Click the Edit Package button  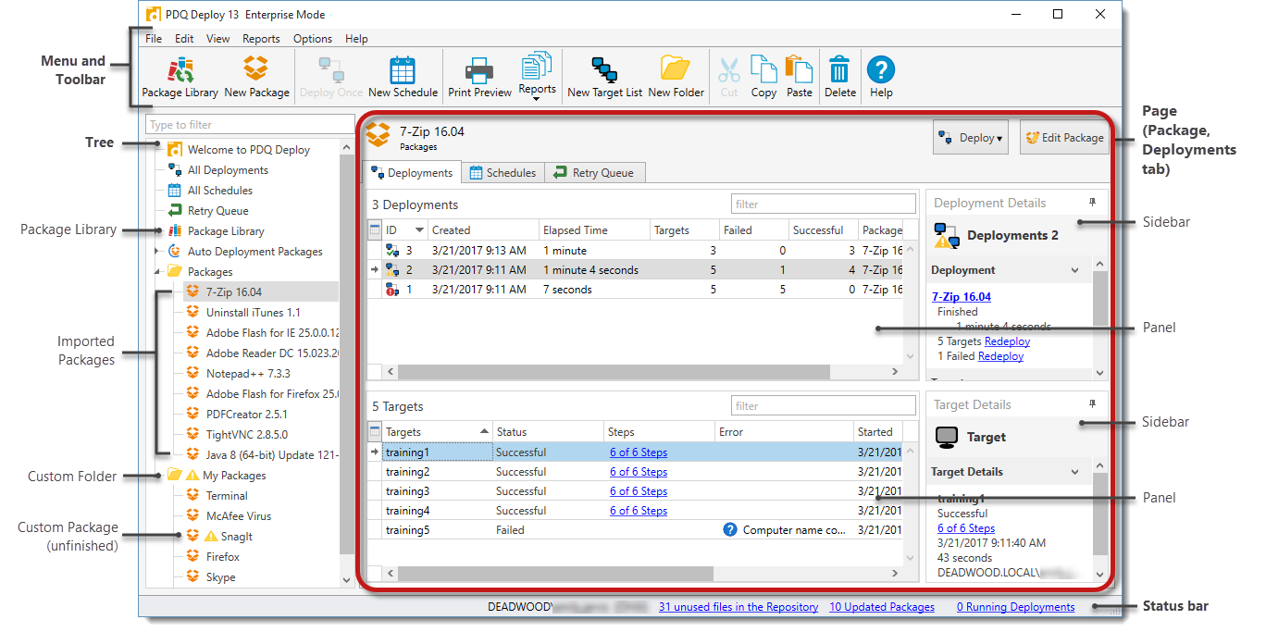1063,138
